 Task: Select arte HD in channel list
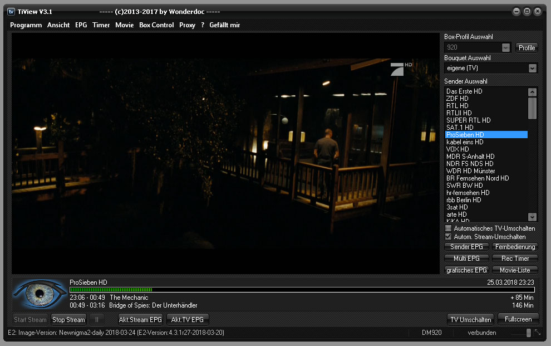pyautogui.click(x=457, y=215)
